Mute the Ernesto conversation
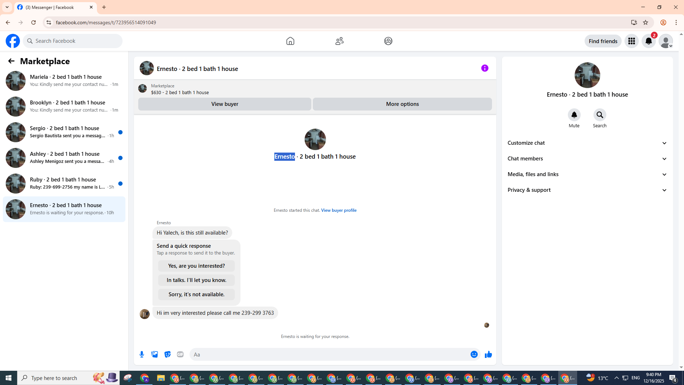The height and width of the screenshot is (385, 684). pos(574,115)
